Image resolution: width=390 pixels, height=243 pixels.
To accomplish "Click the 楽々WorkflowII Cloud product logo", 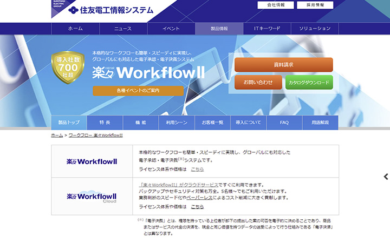I will (92, 197).
